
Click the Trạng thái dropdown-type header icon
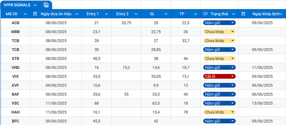pyautogui.click(x=205, y=14)
